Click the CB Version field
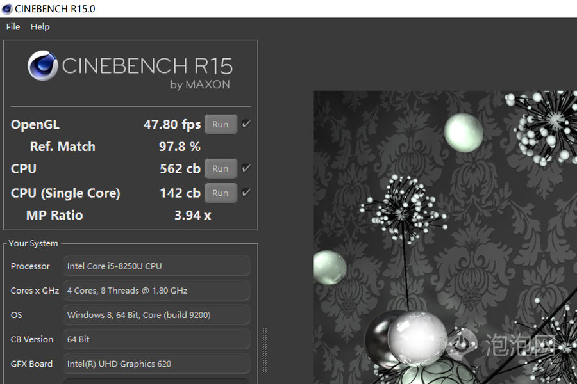The width and height of the screenshot is (577, 384). click(157, 339)
